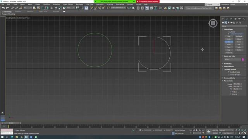The image size is (248, 139).
Task: Open the Utilities wrench tab in command panel
Action: tap(244, 19)
